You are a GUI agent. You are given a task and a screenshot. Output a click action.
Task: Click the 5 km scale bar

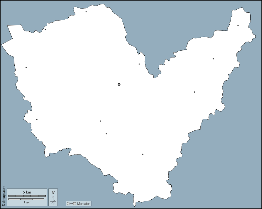point(27,196)
